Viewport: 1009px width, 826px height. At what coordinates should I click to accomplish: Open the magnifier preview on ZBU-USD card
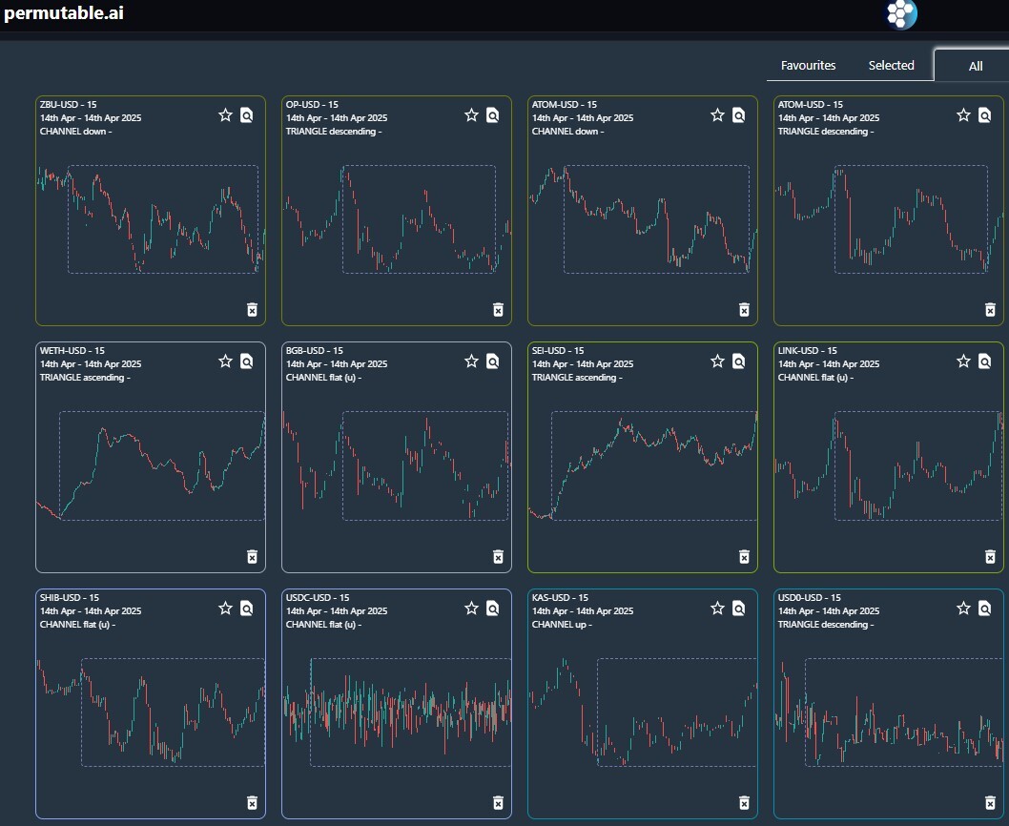[x=246, y=114]
